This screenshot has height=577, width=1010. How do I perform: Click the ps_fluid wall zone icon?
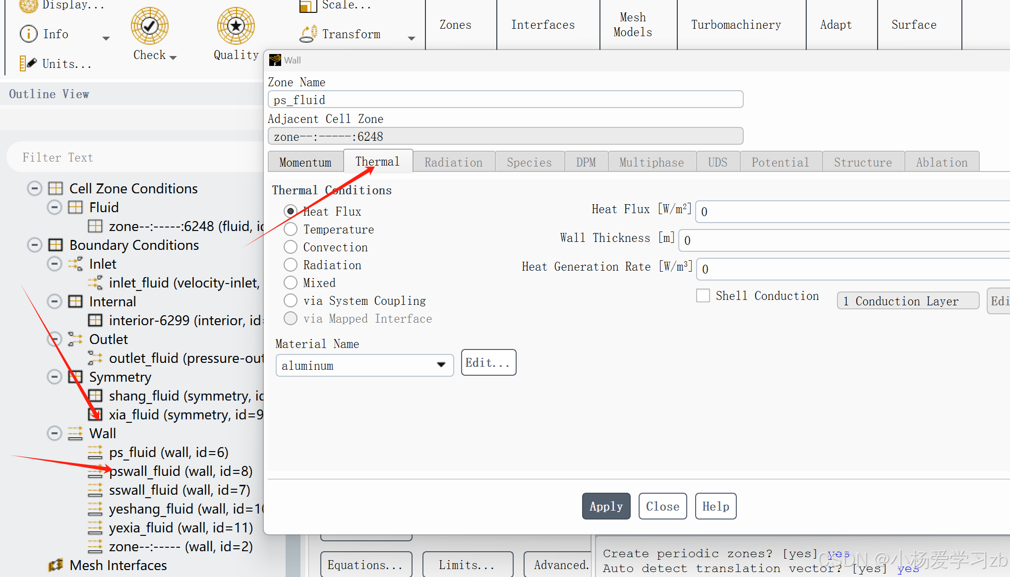tap(95, 452)
